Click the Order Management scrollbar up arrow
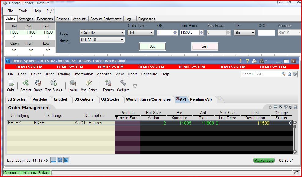This screenshot has width=302, height=177. tap(295, 122)
